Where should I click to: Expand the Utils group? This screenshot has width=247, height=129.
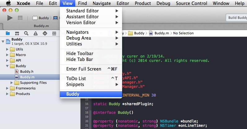click(x=7, y=49)
